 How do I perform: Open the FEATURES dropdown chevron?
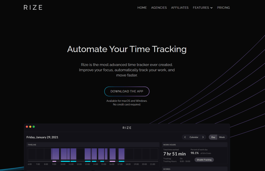click(x=212, y=8)
